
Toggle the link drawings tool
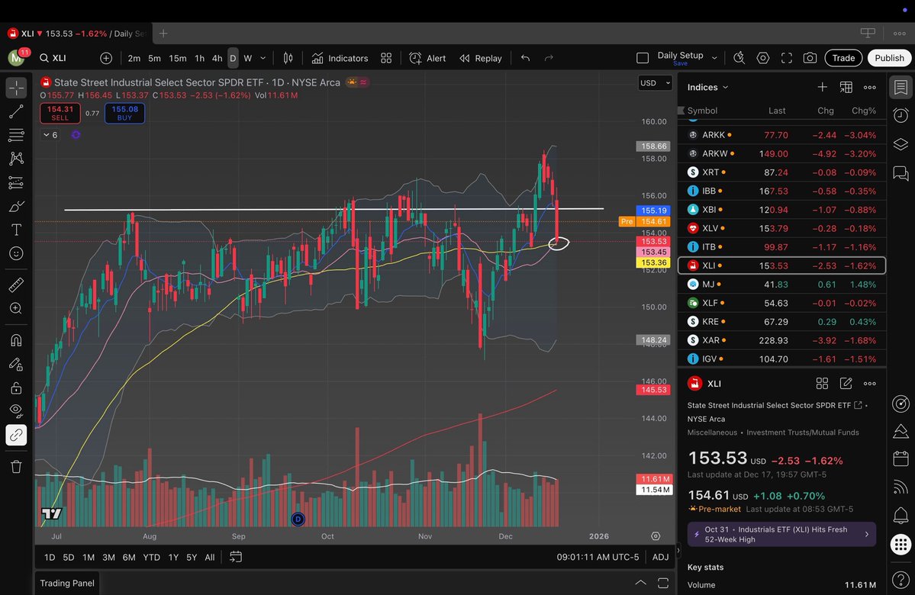(x=16, y=435)
